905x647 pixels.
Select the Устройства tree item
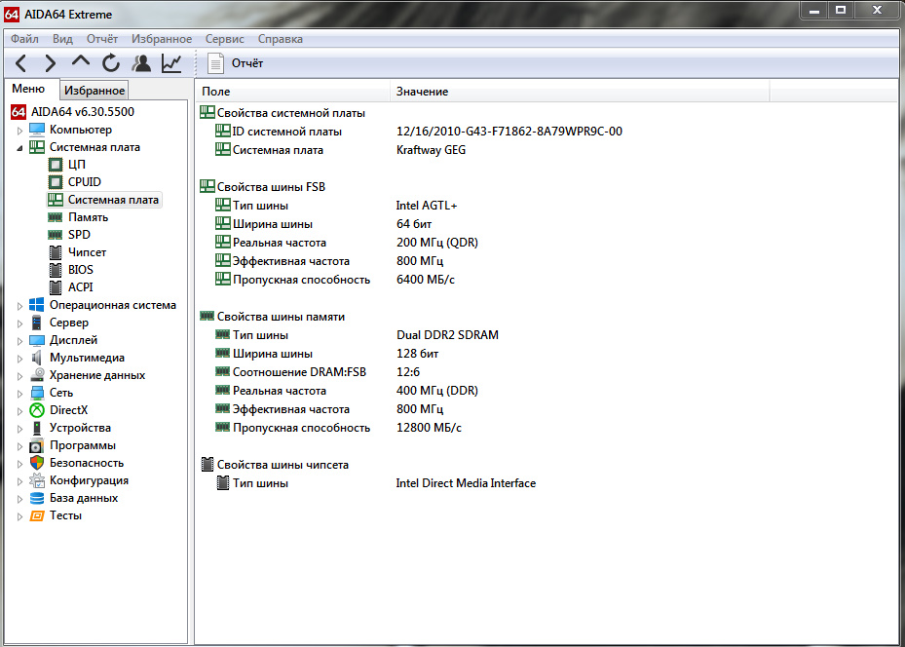80,428
